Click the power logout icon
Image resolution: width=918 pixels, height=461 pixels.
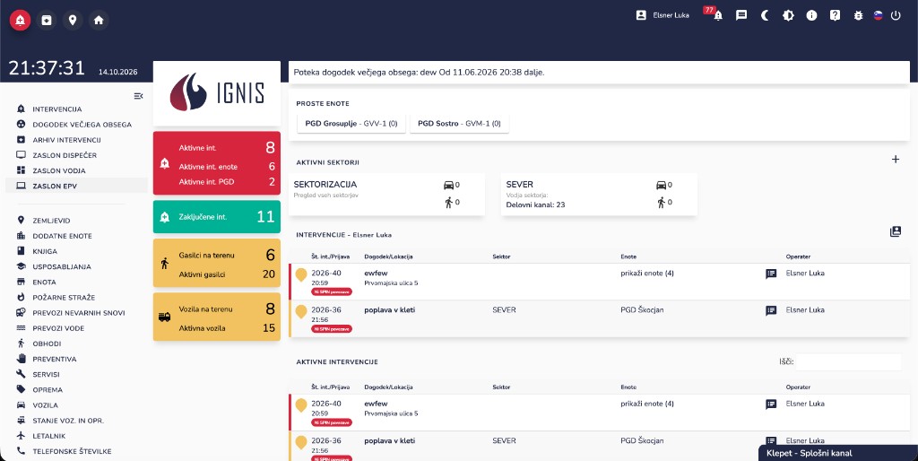(x=896, y=15)
